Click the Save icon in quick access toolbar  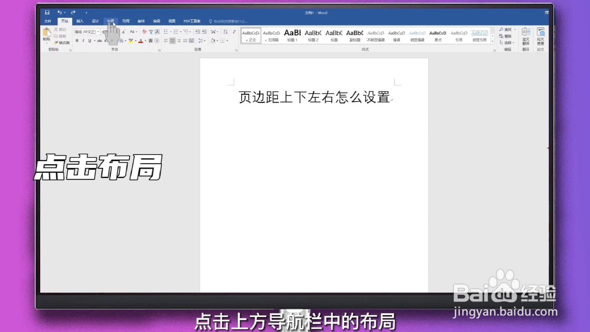click(47, 12)
